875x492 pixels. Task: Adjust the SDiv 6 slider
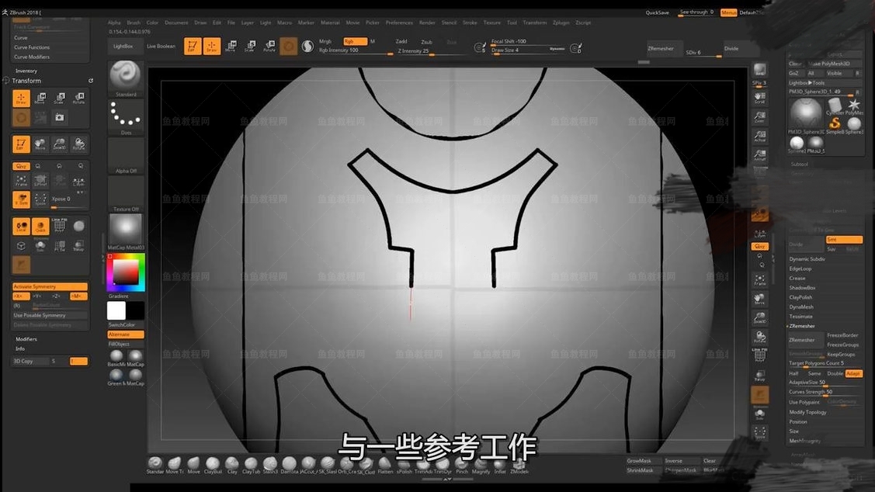(703, 53)
